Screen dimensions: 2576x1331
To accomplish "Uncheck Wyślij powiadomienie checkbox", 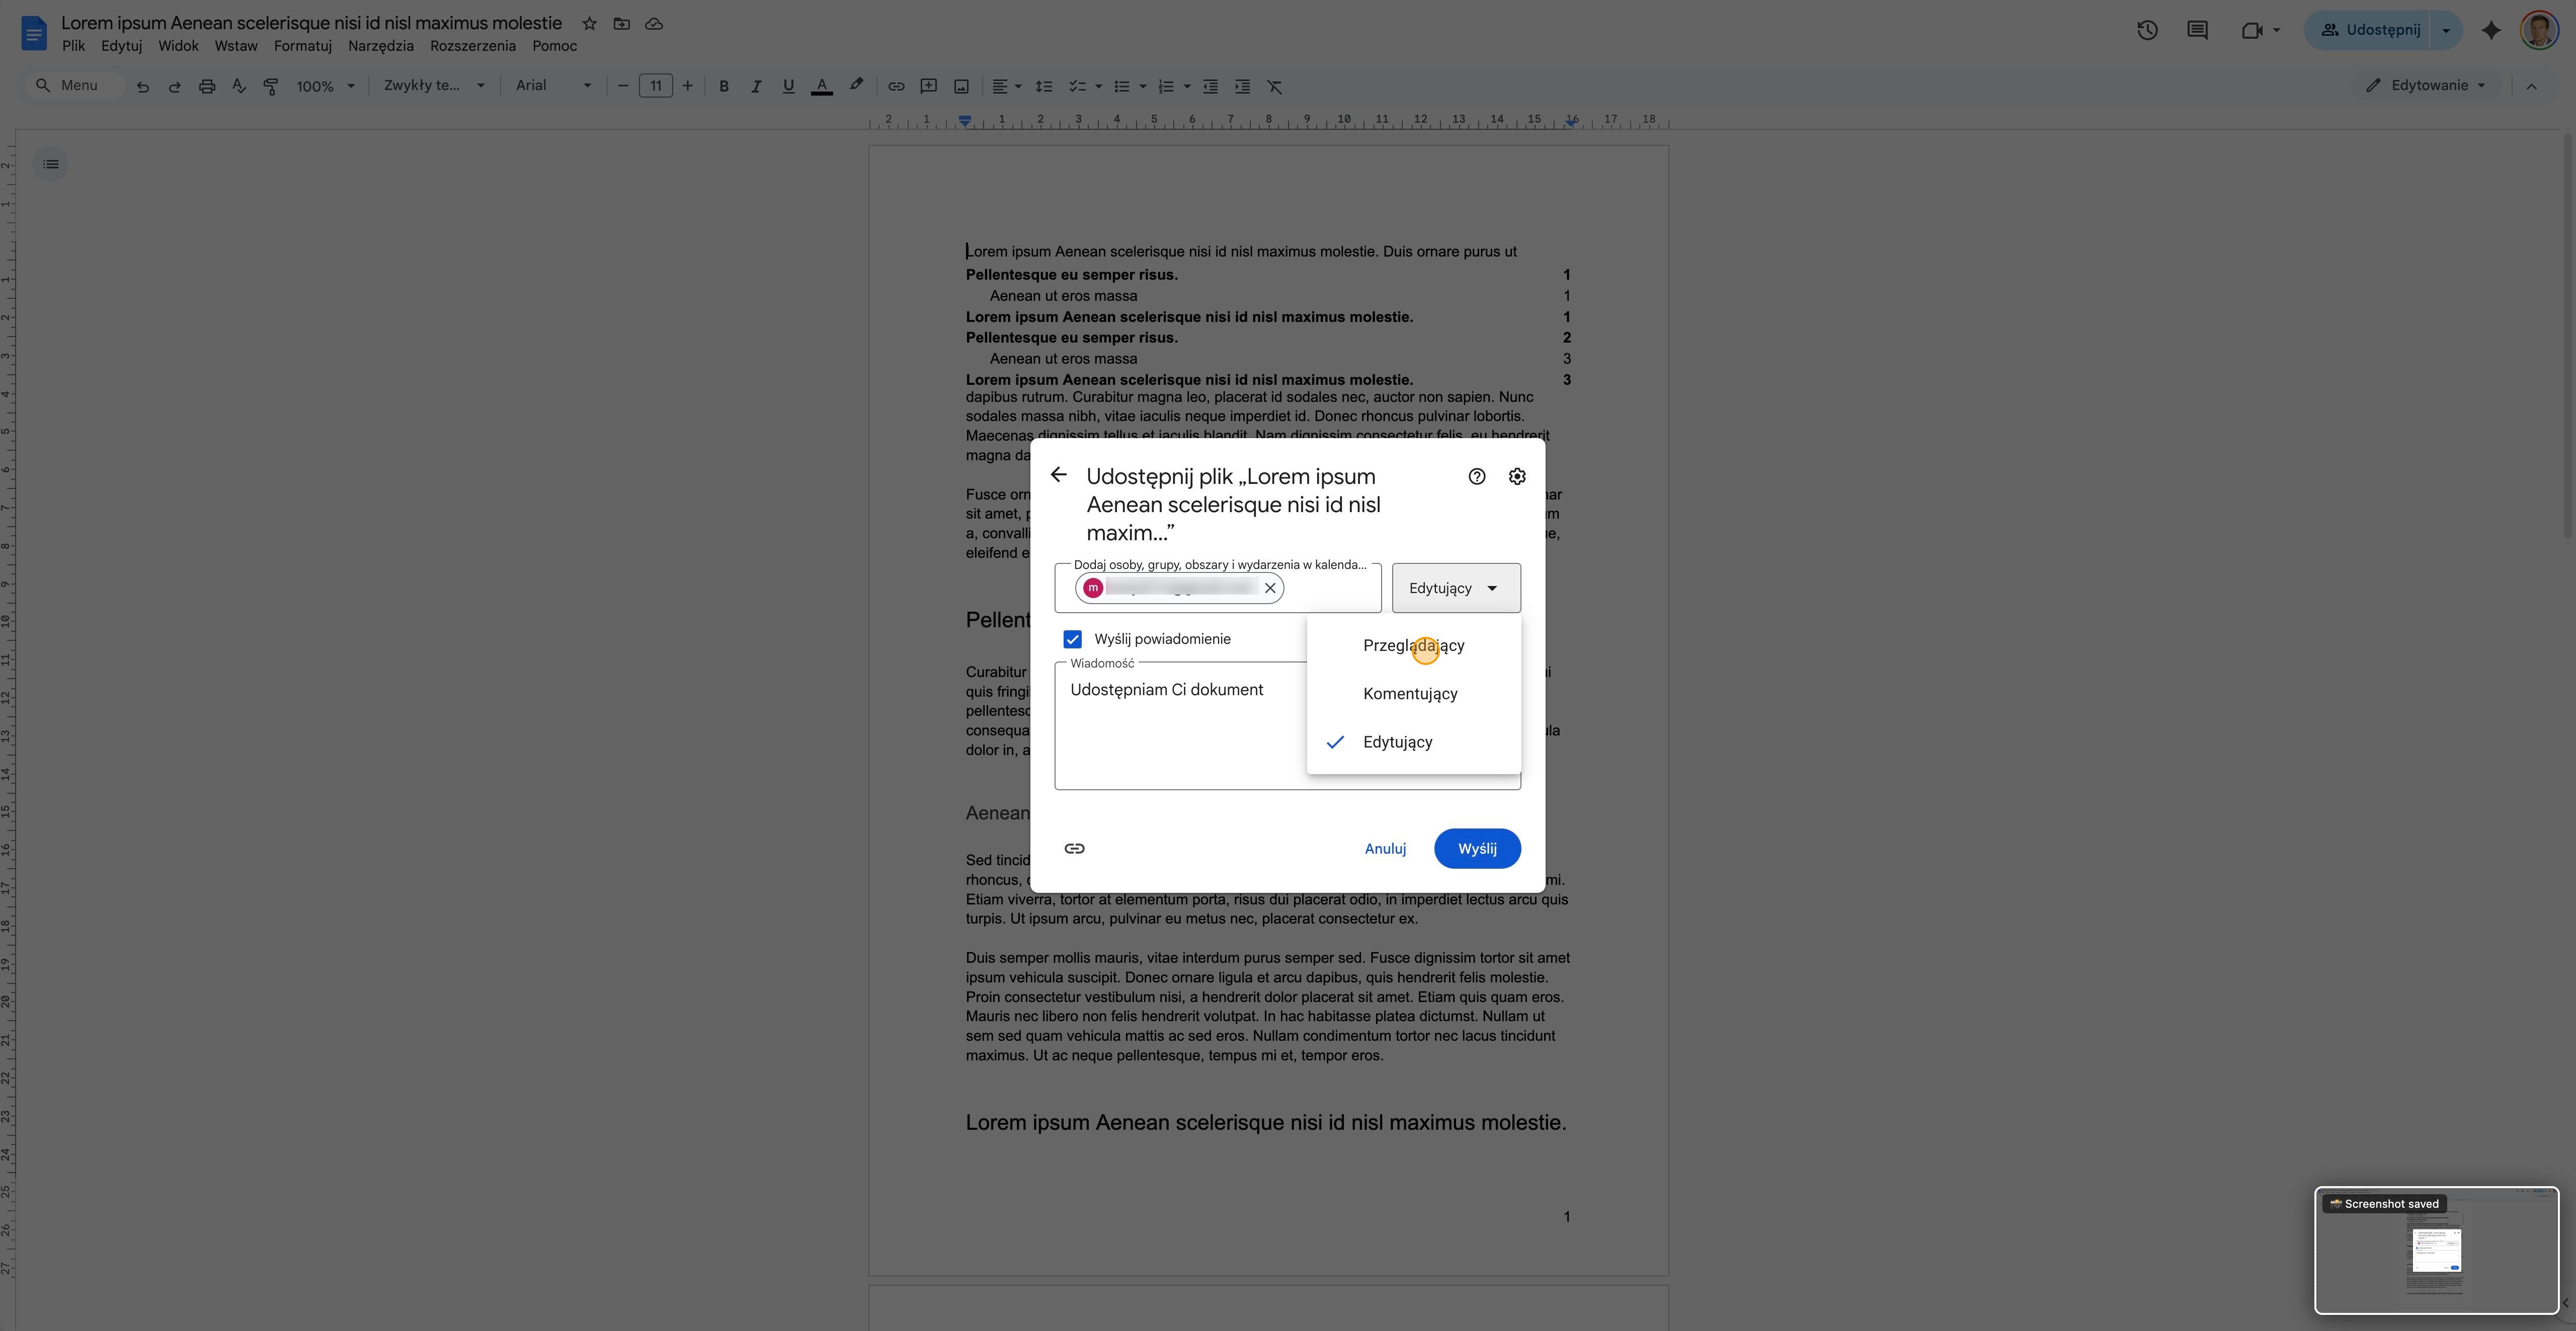I will tap(1072, 639).
